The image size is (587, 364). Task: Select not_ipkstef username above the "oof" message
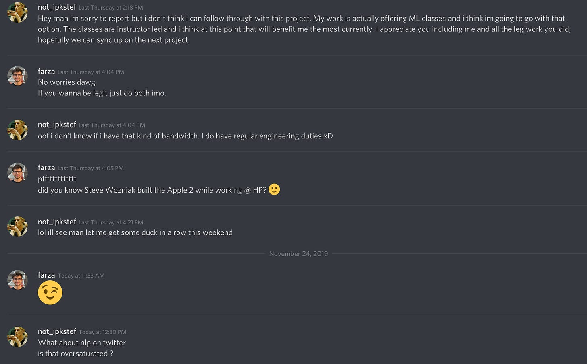click(x=57, y=125)
